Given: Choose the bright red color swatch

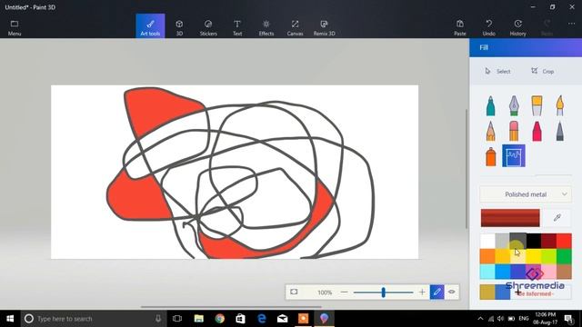Looking at the screenshot, I should pos(564,241).
